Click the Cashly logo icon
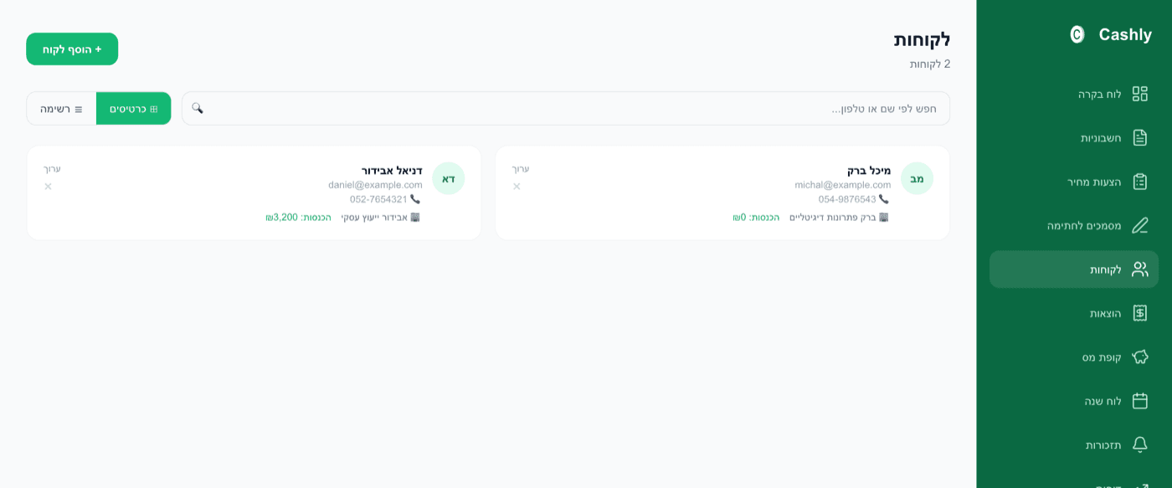 (1077, 34)
